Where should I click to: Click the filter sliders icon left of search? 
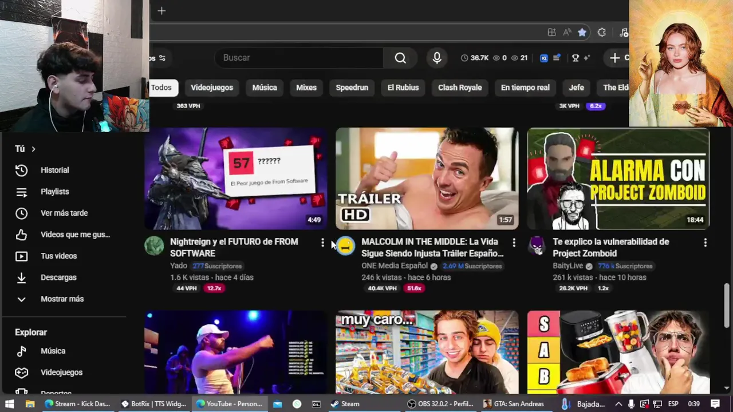[x=162, y=58]
